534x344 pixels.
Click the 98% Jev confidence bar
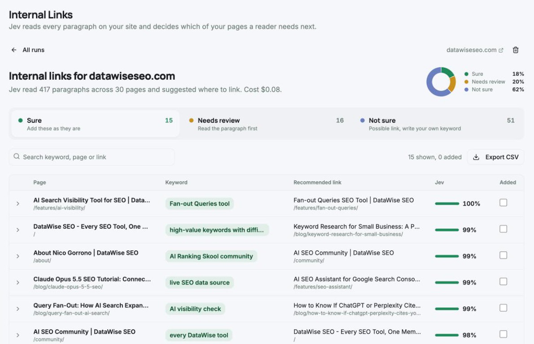point(447,335)
